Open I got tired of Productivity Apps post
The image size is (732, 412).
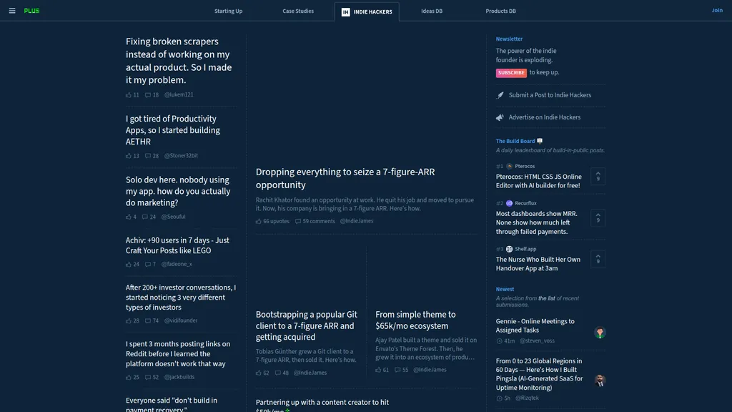click(x=173, y=130)
